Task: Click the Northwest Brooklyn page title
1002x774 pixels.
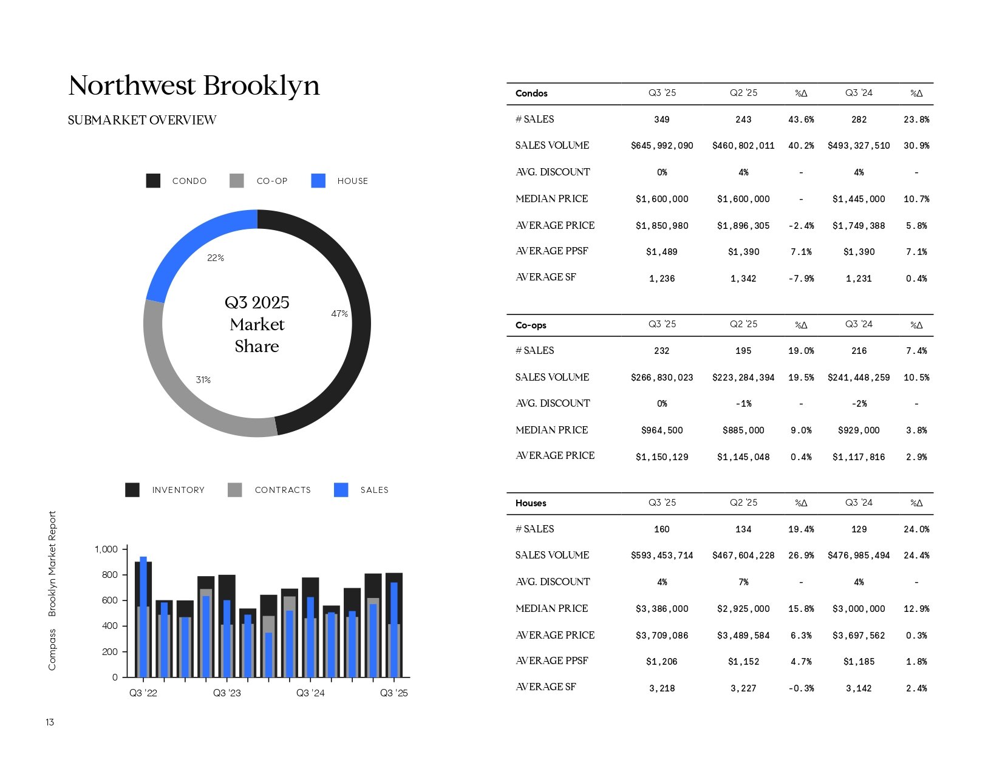Action: (x=194, y=86)
